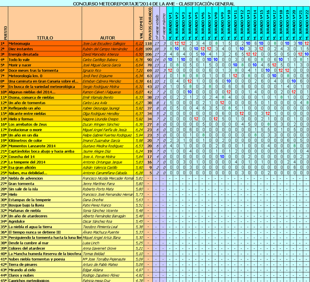Click author 'Jose Luis Escudero Gallegos'

[104, 44]
